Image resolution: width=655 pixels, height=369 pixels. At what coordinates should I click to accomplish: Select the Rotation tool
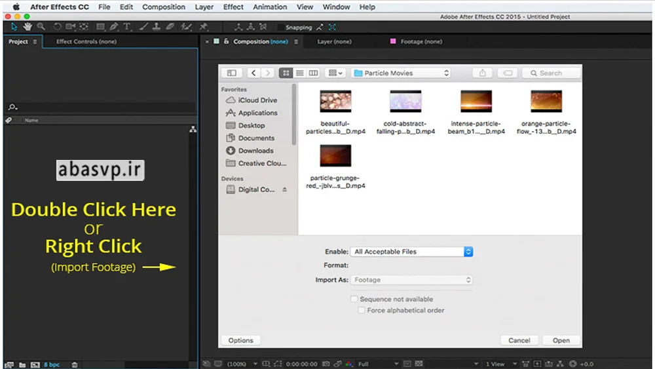pos(57,27)
